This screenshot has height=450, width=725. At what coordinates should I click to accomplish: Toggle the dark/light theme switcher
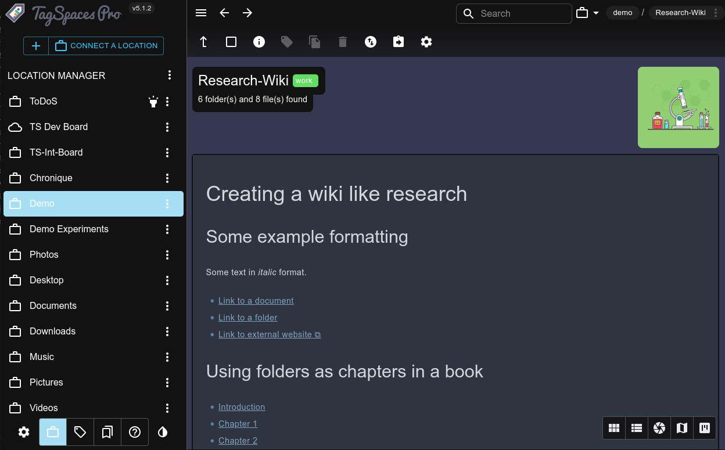[x=163, y=432]
